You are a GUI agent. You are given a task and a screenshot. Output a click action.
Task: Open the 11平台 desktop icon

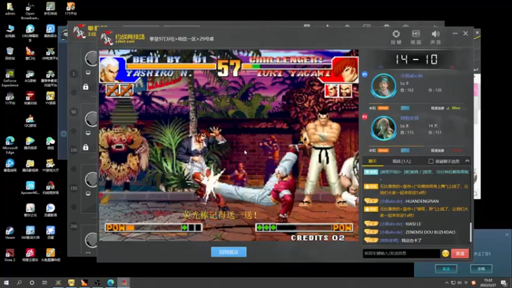click(x=10, y=98)
